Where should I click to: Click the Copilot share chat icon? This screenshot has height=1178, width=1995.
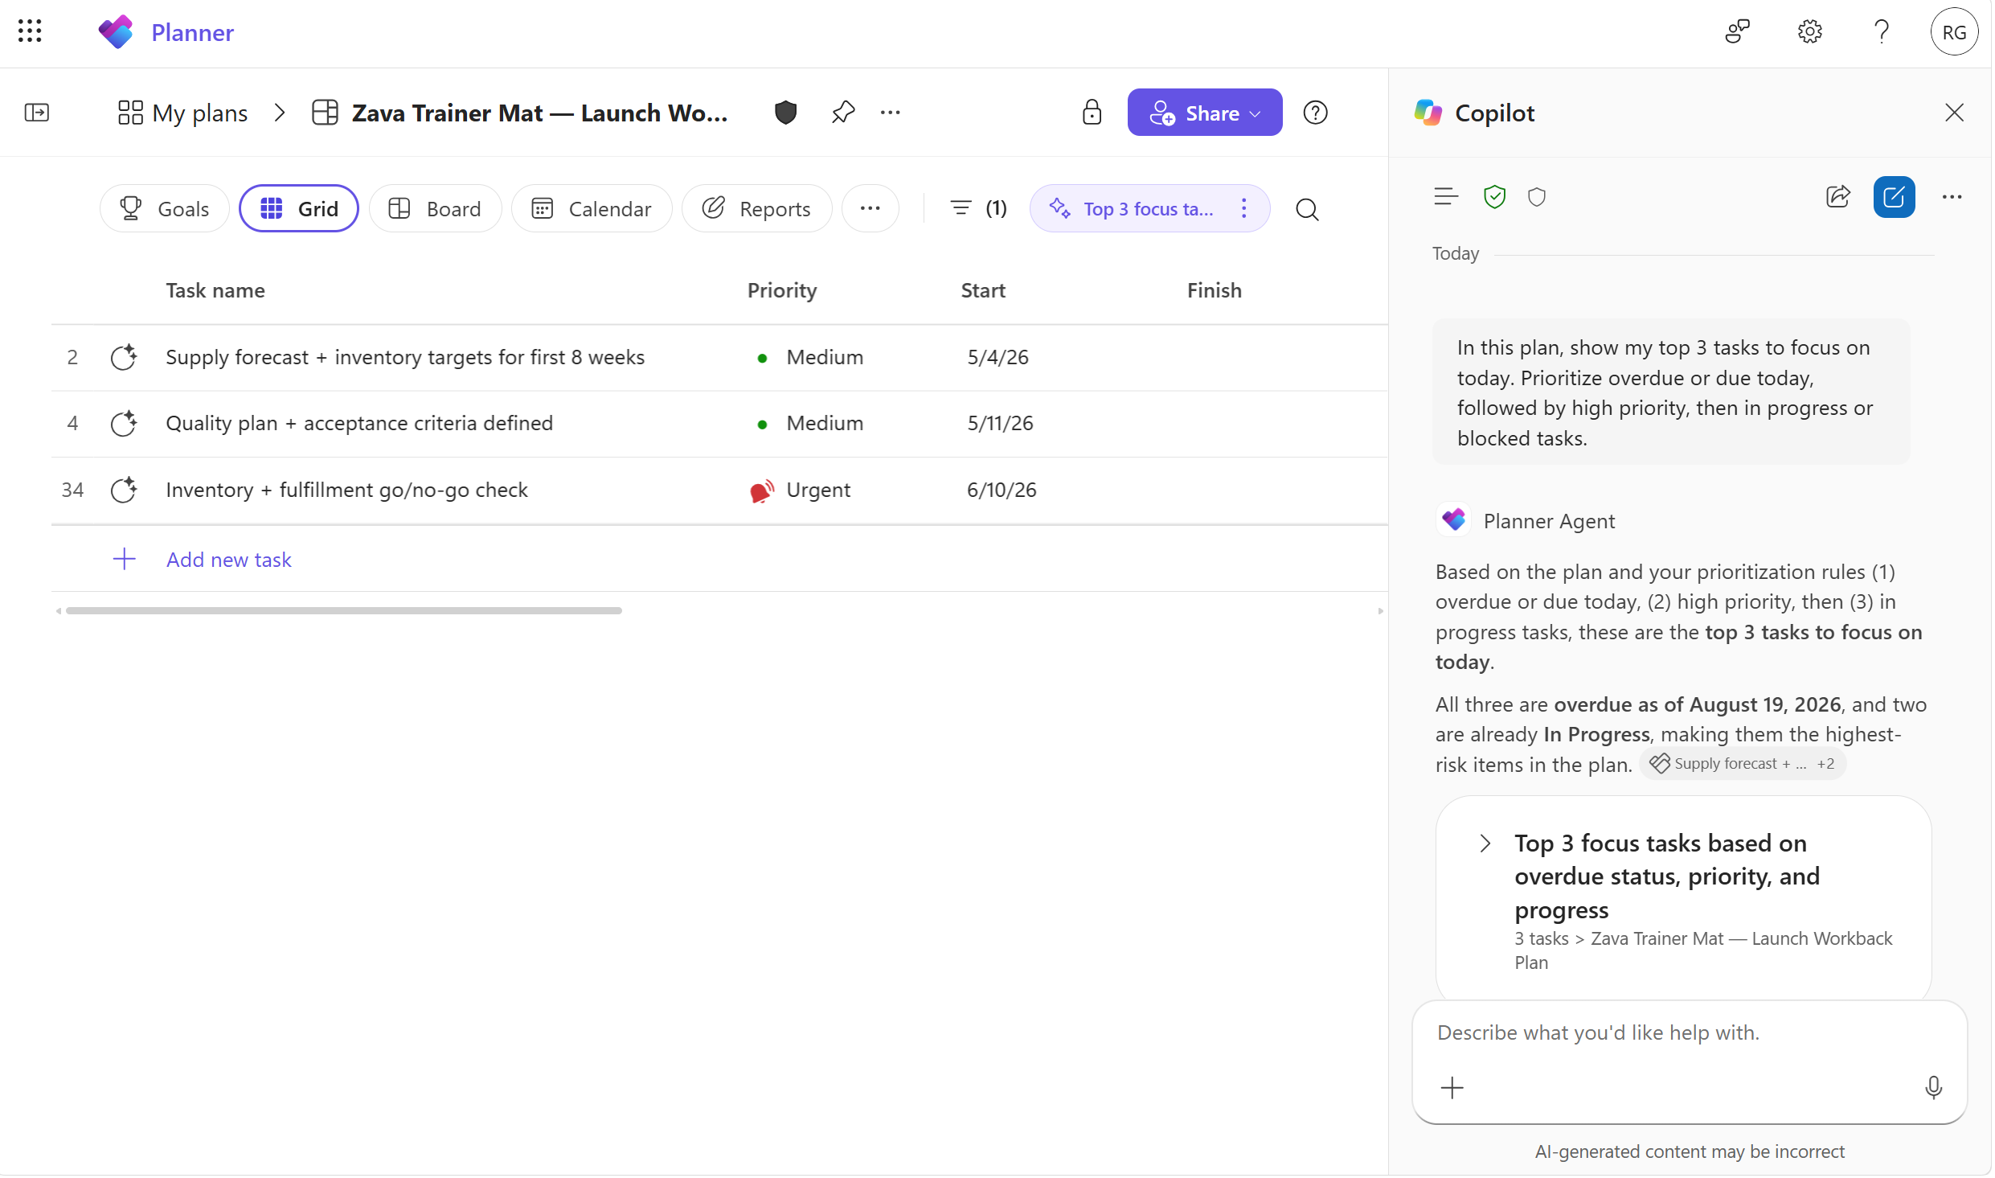1837,197
